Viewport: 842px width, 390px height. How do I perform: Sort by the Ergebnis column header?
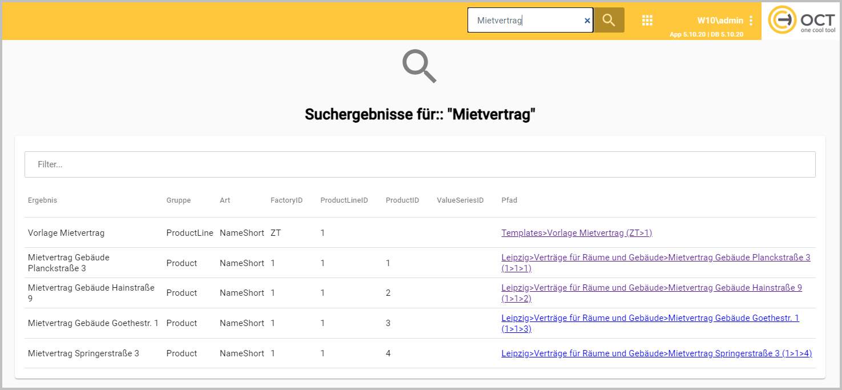point(42,200)
